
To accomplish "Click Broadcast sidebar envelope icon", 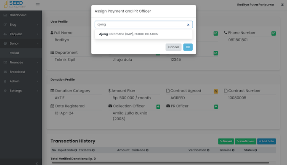I will 5,72.
